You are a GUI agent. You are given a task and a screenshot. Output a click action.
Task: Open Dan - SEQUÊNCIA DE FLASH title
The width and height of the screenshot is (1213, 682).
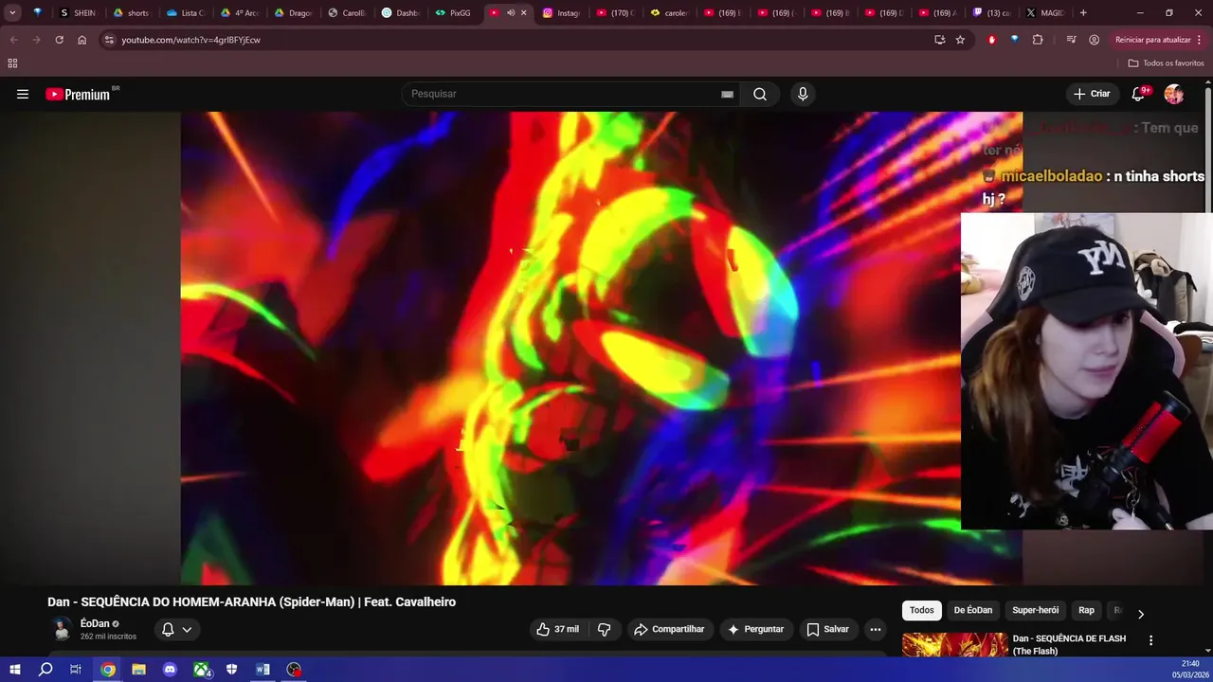[1069, 644]
